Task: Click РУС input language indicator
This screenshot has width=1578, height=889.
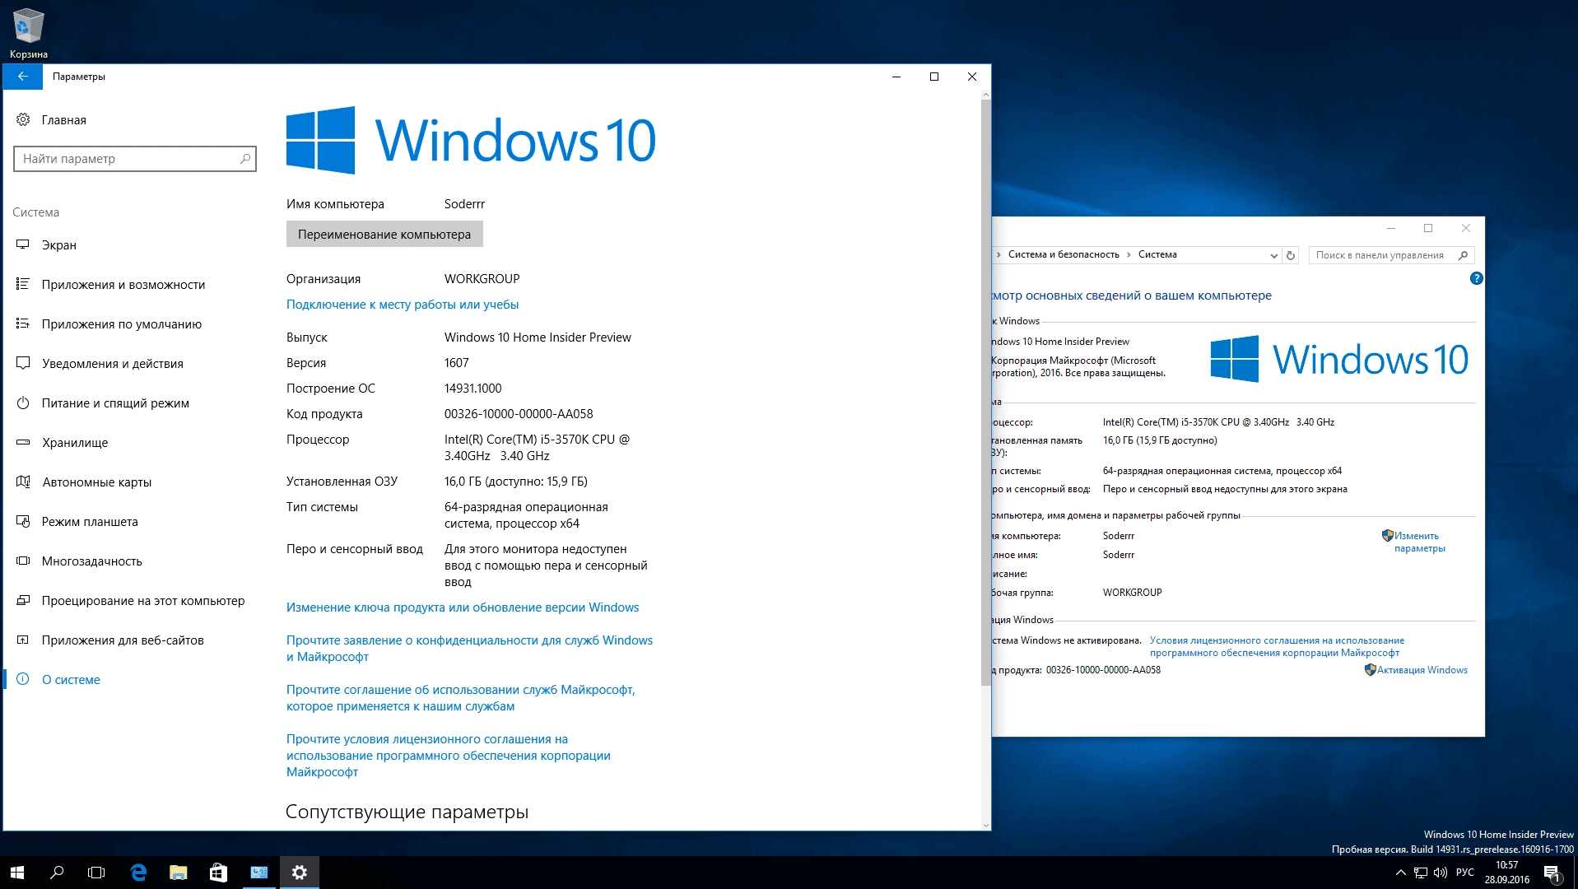Action: tap(1464, 873)
